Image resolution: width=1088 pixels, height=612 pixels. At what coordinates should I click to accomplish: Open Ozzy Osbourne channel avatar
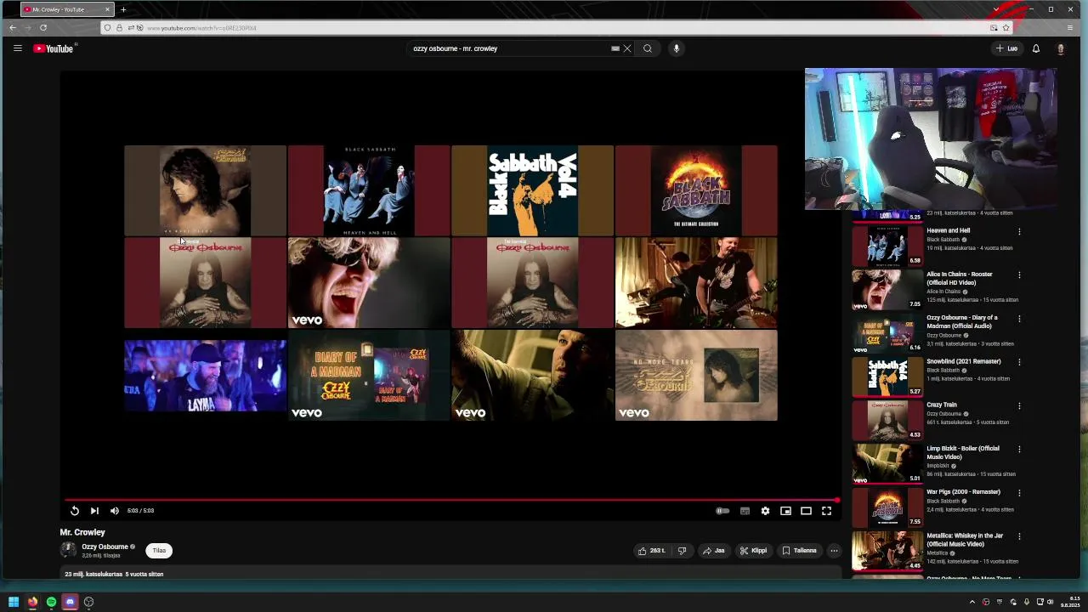point(68,550)
